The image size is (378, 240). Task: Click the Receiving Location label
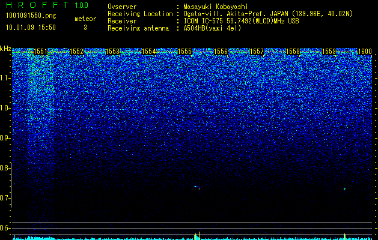pos(140,14)
